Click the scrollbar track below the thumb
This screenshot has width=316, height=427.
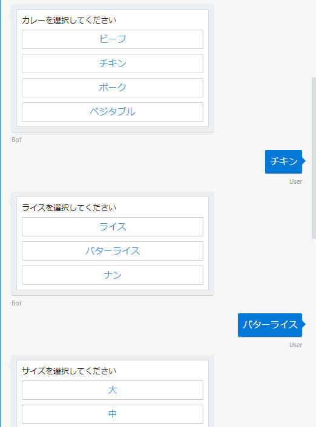pos(314,332)
